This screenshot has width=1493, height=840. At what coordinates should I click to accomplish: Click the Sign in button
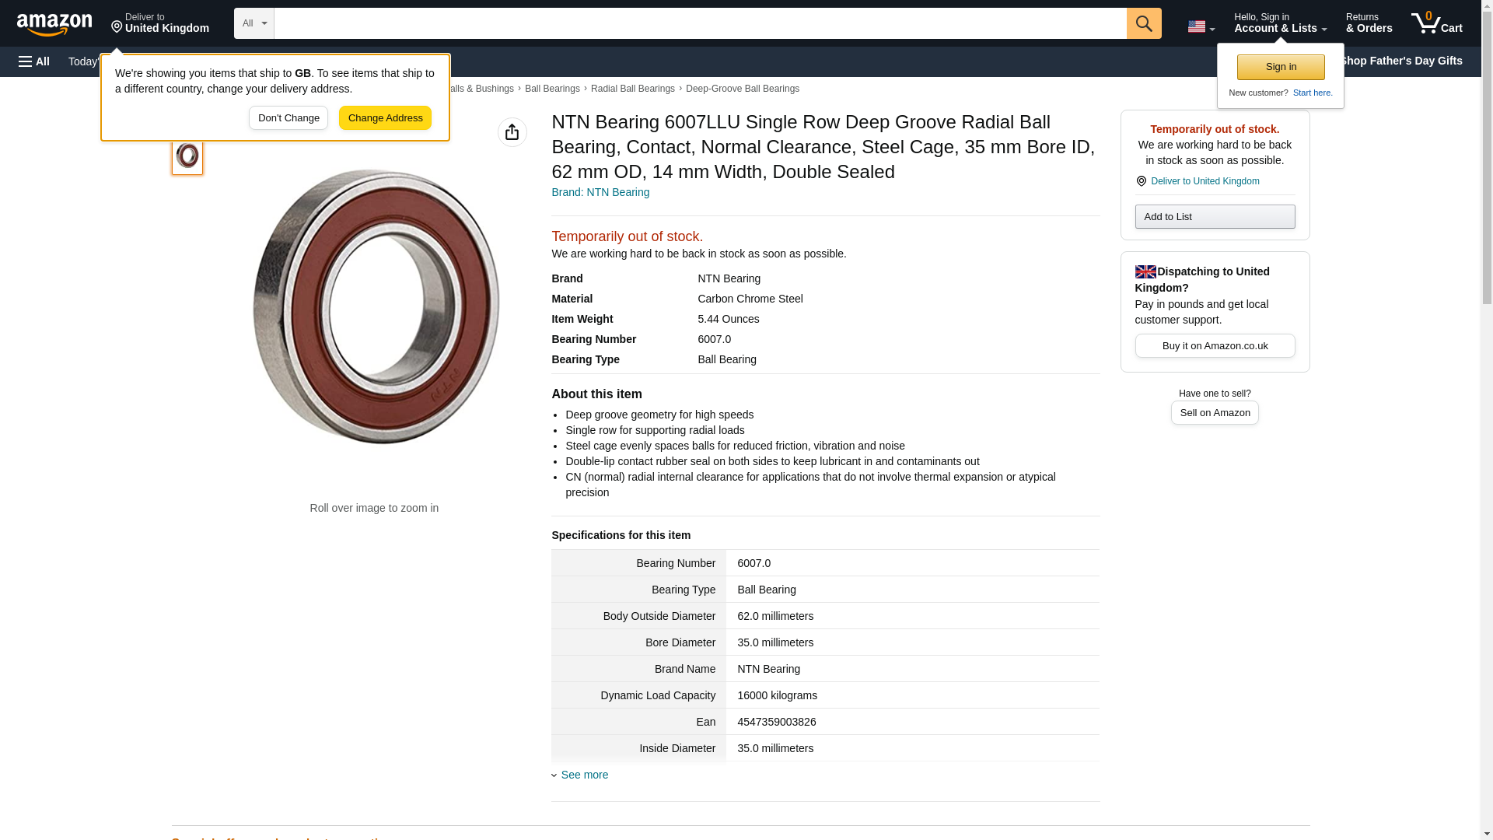tap(1281, 67)
